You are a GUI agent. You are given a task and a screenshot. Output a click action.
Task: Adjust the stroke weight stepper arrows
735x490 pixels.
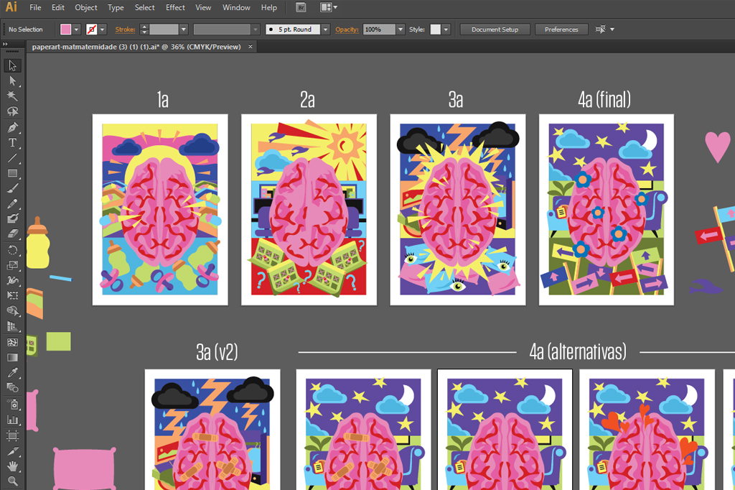[144, 29]
